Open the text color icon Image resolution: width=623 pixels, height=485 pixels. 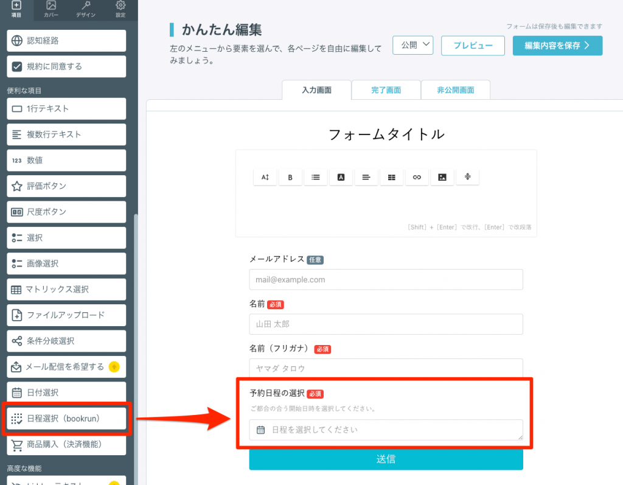[x=341, y=177]
